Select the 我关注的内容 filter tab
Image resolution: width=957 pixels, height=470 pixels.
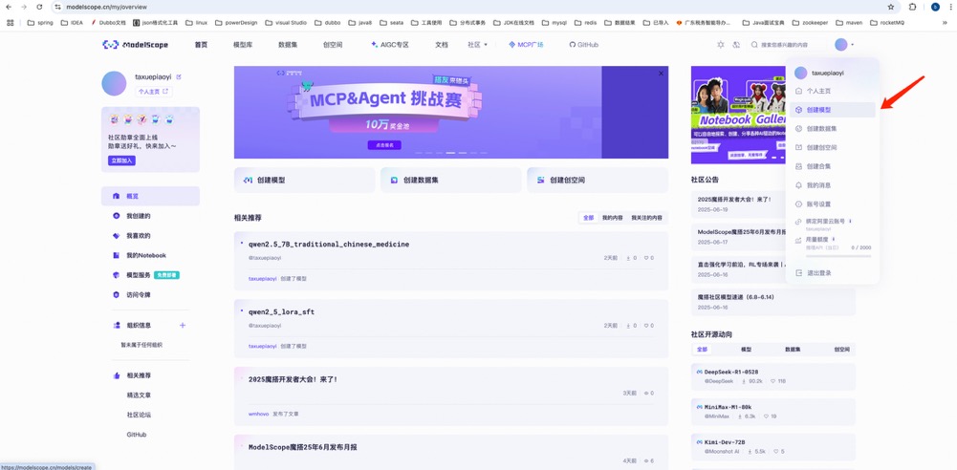coord(645,218)
